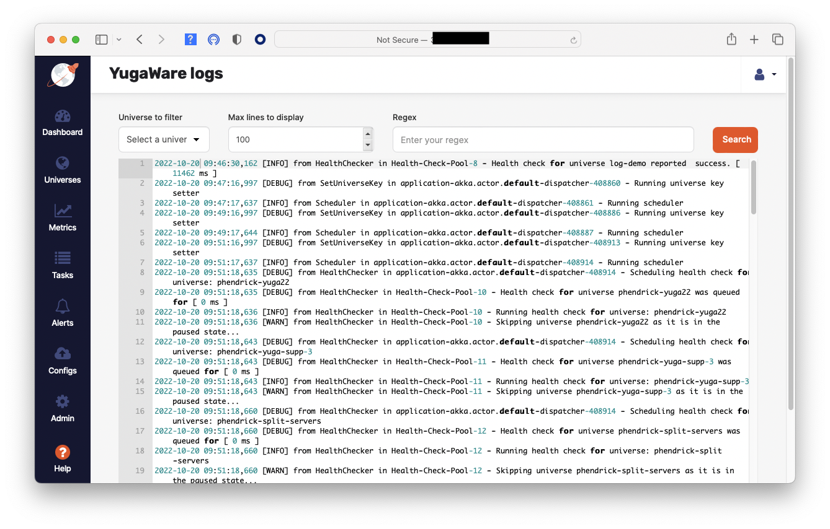This screenshot has height=529, width=830.
Task: Click the blue question mark extension icon
Action: pyautogui.click(x=190, y=40)
